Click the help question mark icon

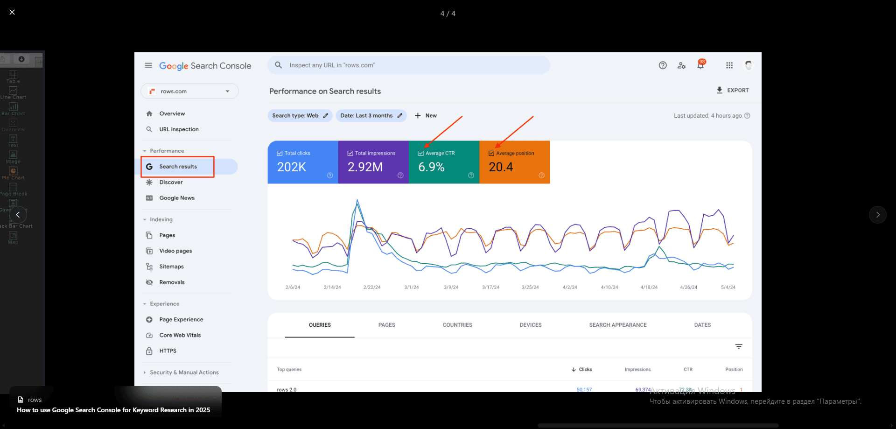point(663,65)
